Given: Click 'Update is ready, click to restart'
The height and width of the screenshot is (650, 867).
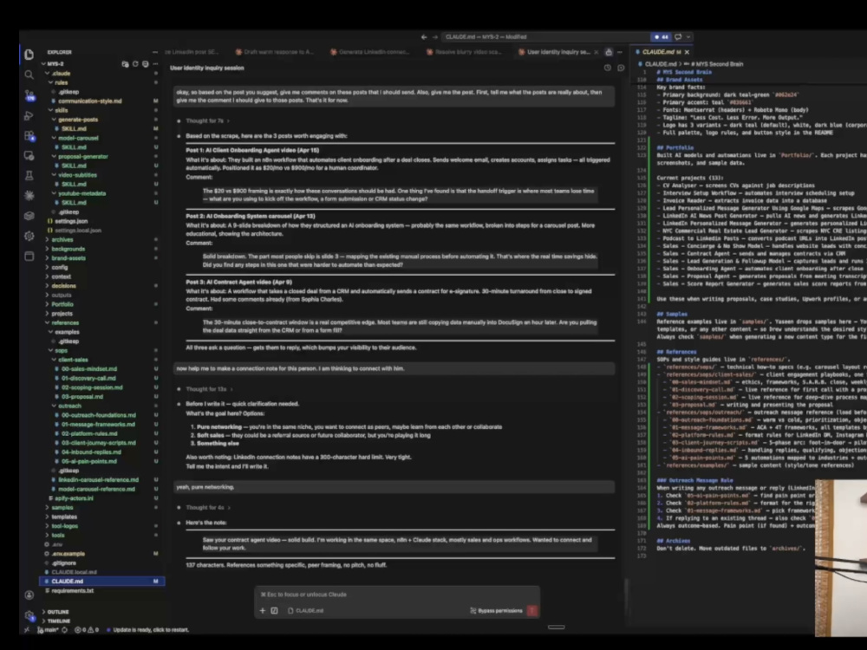Looking at the screenshot, I should pos(147,629).
